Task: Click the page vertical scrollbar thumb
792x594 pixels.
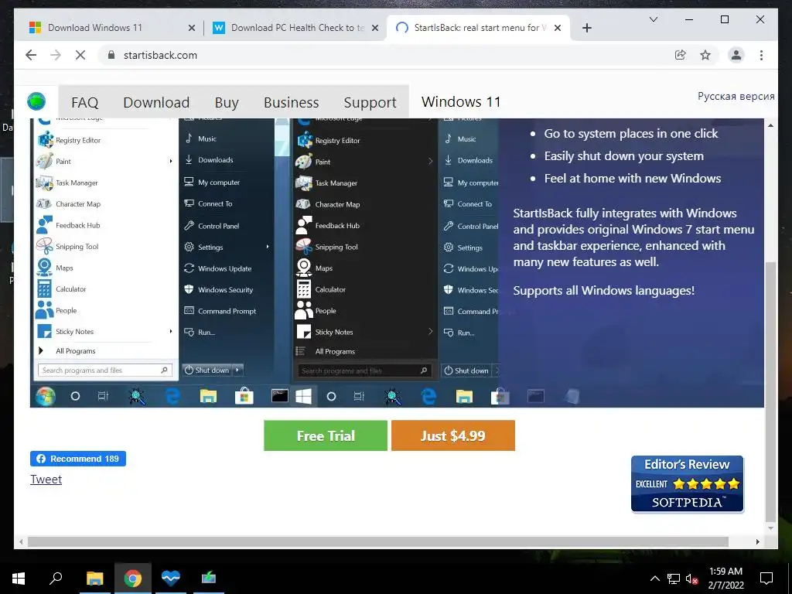Action: (770, 392)
